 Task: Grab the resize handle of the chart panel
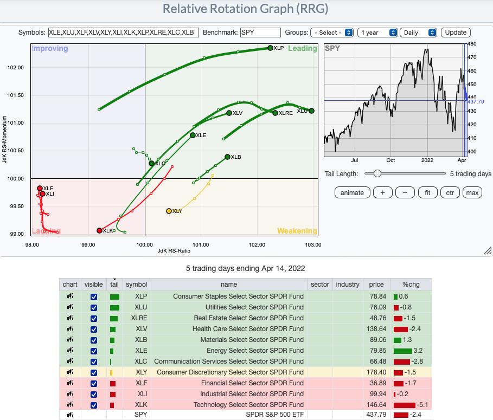pos(488,250)
